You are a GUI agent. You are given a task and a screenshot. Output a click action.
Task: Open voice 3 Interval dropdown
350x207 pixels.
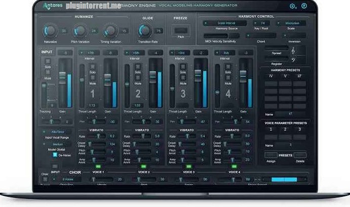180,53
